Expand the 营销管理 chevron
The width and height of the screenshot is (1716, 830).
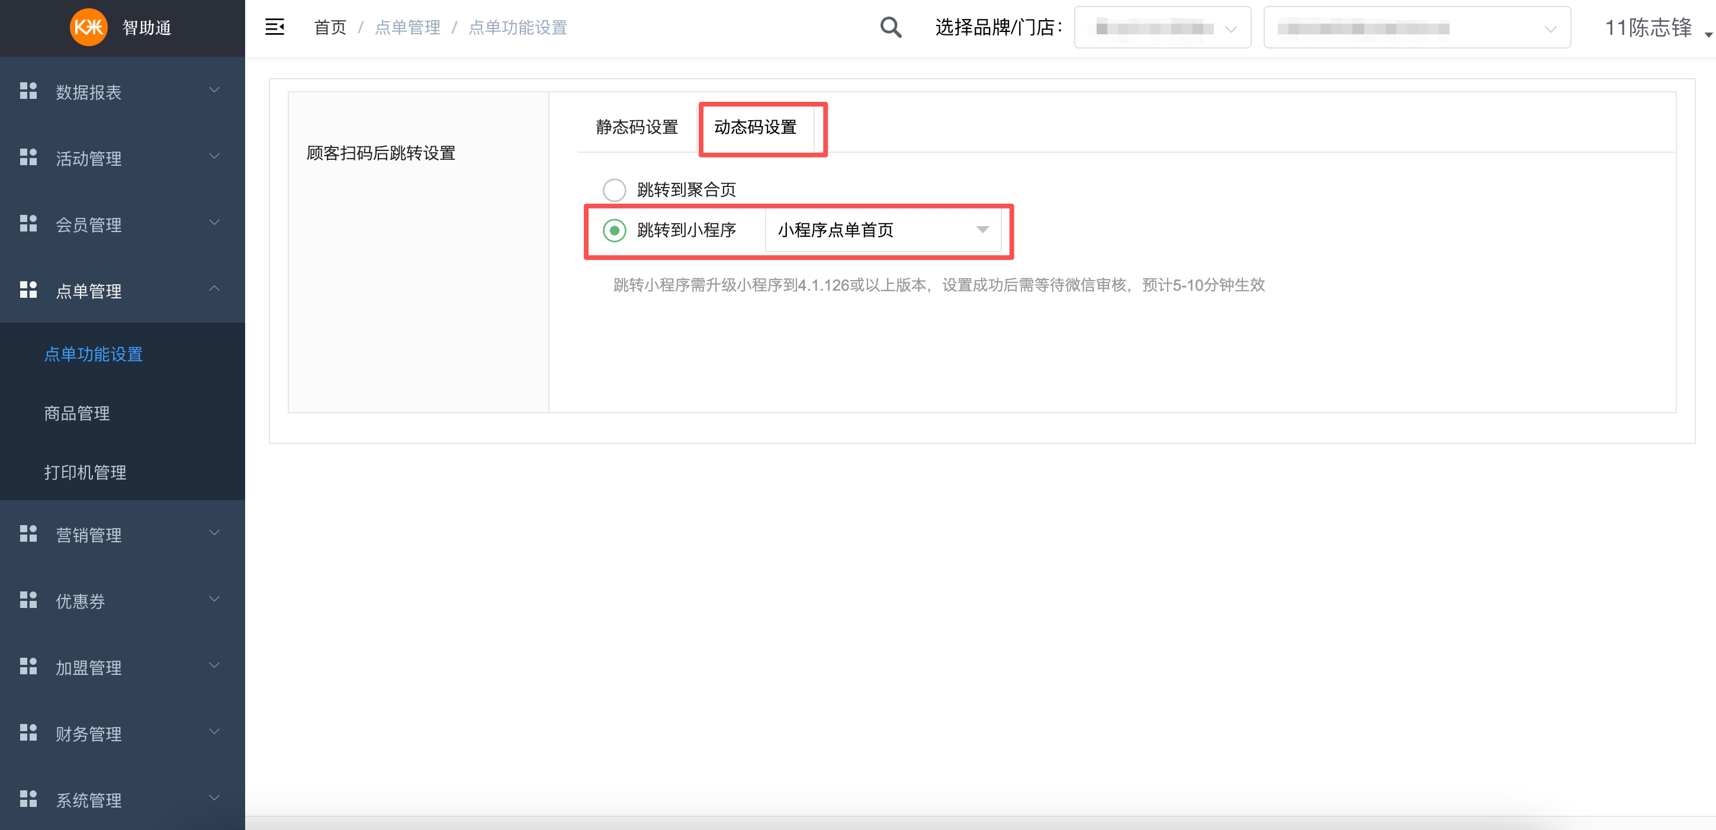point(214,533)
